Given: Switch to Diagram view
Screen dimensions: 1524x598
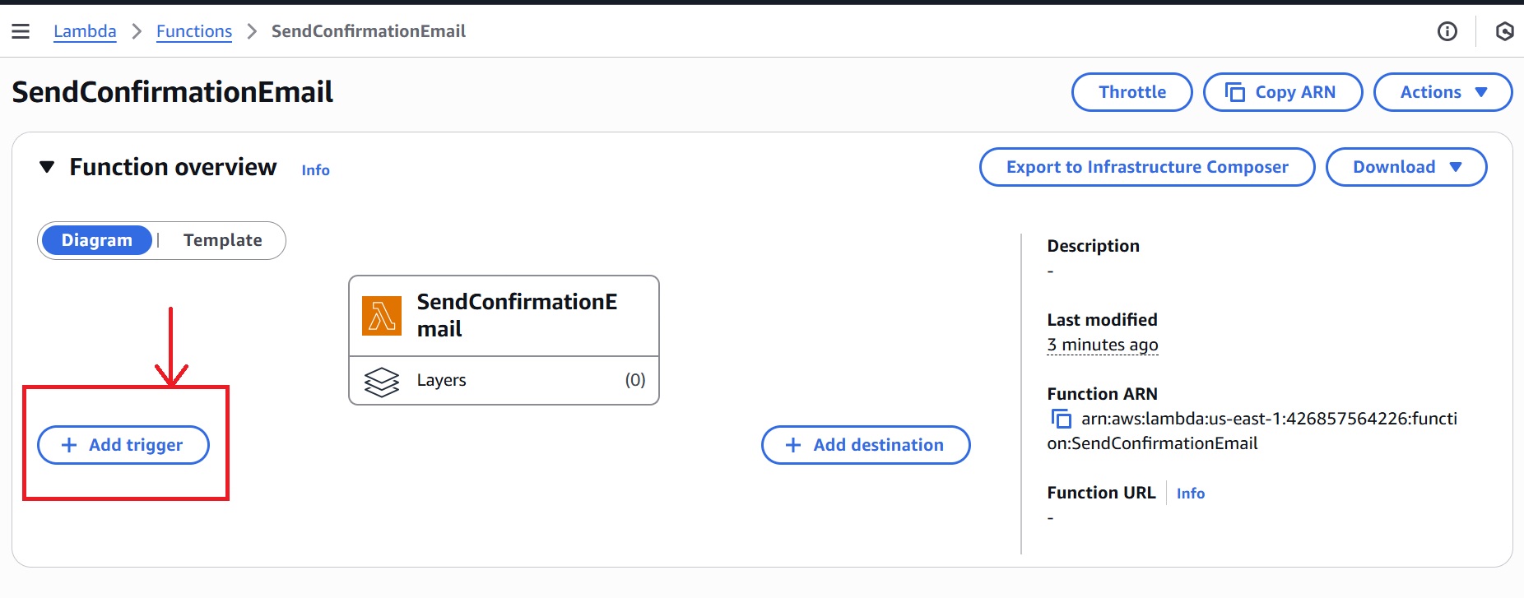Looking at the screenshot, I should pyautogui.click(x=96, y=240).
